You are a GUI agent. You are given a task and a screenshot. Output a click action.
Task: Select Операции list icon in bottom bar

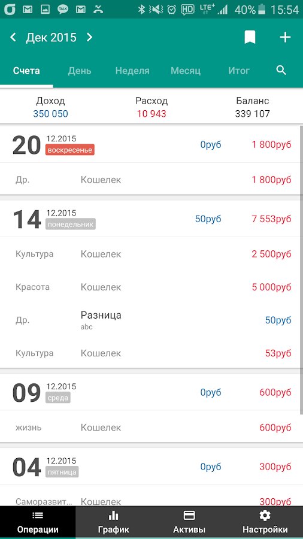pyautogui.click(x=38, y=515)
